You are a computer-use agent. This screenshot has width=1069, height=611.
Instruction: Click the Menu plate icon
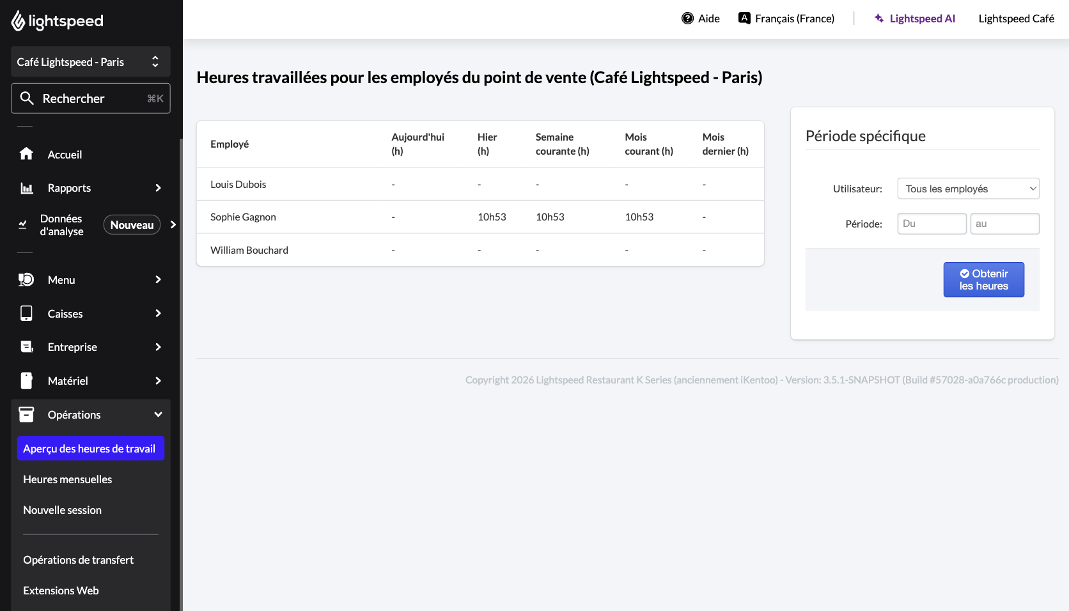tap(26, 279)
